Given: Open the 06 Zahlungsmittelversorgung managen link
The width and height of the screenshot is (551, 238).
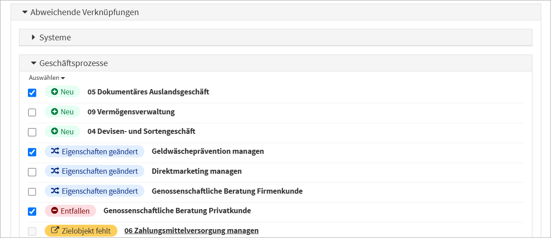Looking at the screenshot, I should tap(191, 230).
